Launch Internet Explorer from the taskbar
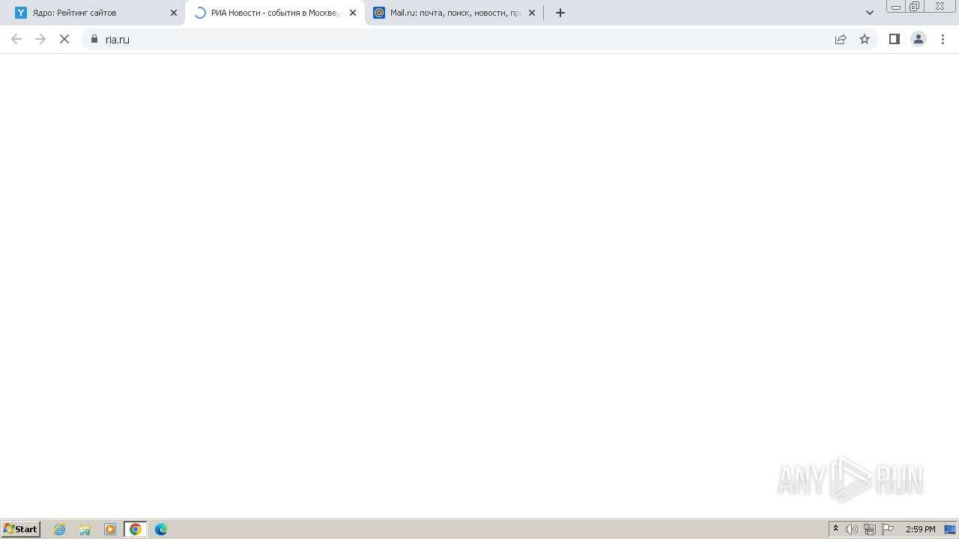 pos(60,529)
